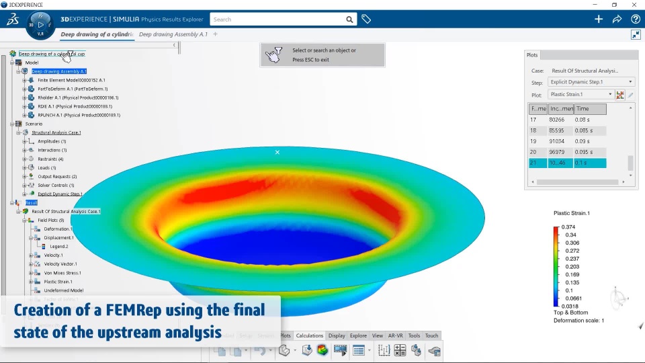Expand the Von Mises Stress.1 node
Viewport: 645px width, 363px height.
pyautogui.click(x=31, y=273)
